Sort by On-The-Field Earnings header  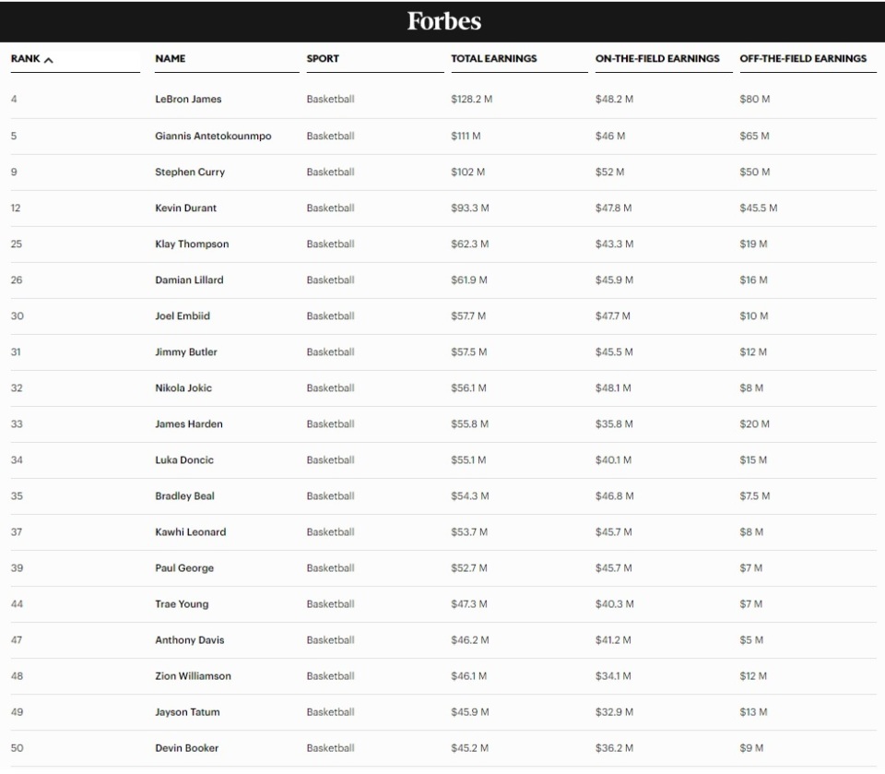click(657, 59)
